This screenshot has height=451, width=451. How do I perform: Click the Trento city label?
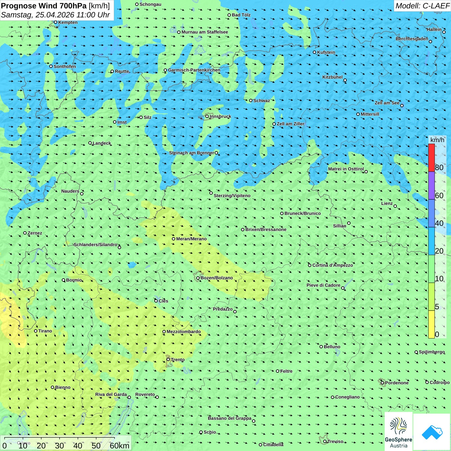coord(178,360)
